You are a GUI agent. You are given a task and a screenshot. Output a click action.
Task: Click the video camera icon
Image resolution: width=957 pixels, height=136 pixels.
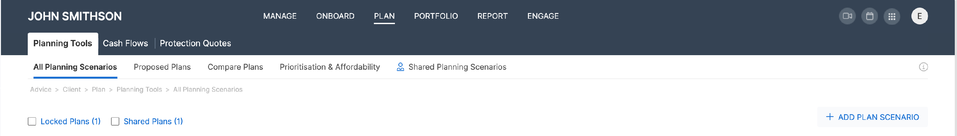click(x=847, y=16)
